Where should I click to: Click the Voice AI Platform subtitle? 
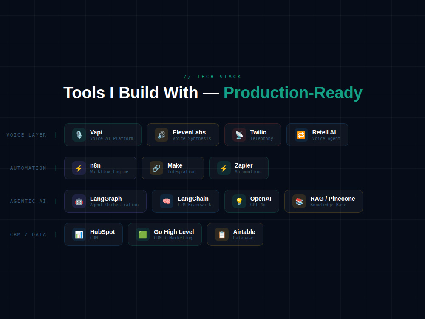[x=112, y=138]
